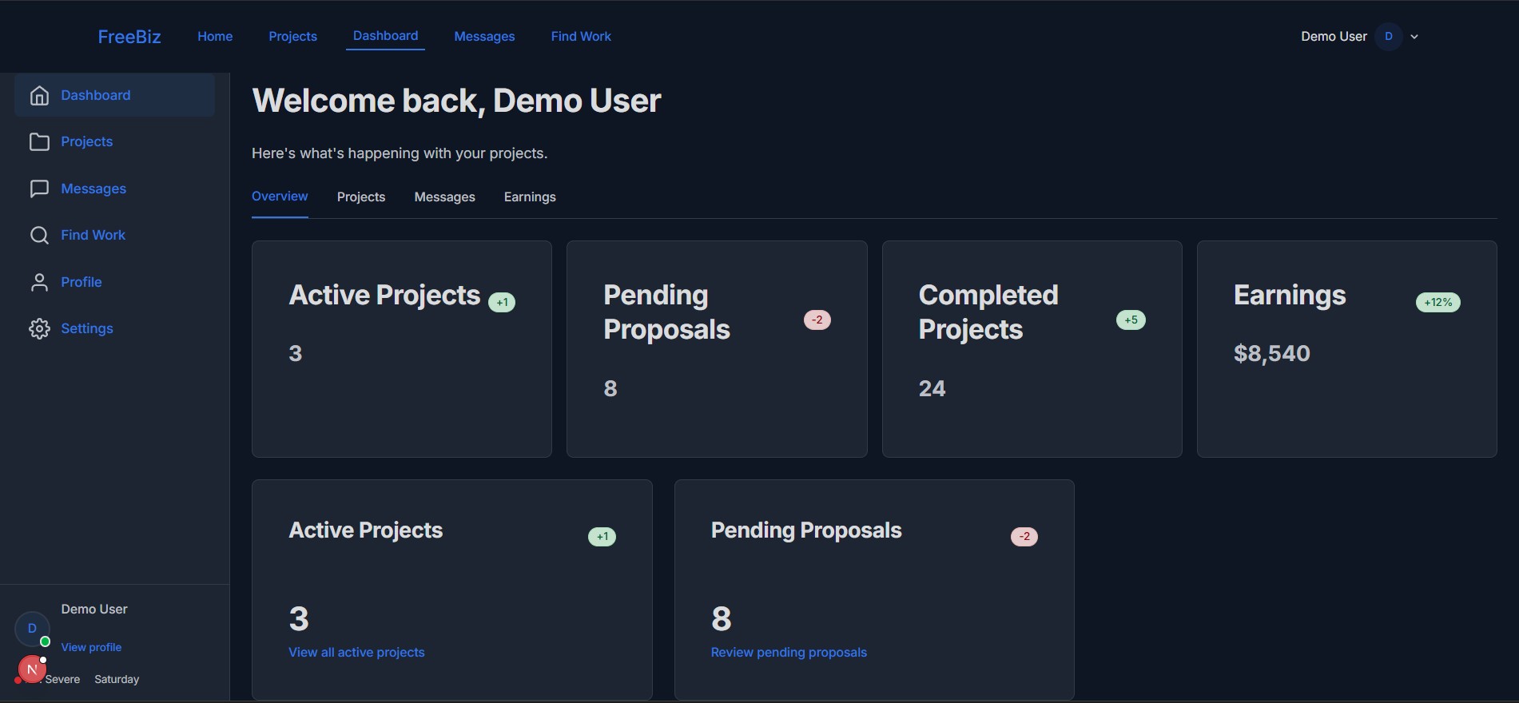1519x703 pixels.
Task: Open the Demo User dropdown chevron
Action: point(1414,37)
